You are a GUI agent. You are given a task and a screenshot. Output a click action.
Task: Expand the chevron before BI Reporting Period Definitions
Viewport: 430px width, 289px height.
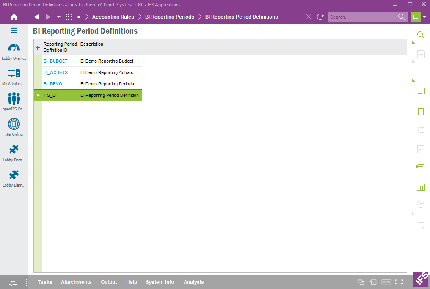[x=200, y=17]
